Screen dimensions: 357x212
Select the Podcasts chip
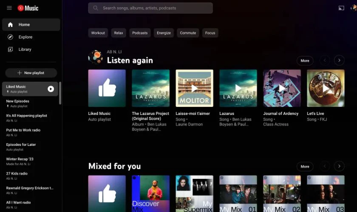140,33
